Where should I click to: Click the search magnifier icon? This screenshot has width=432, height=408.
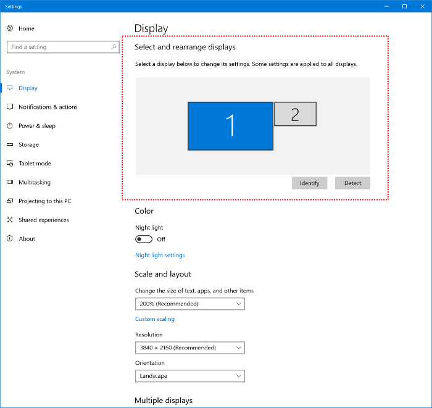(x=114, y=47)
